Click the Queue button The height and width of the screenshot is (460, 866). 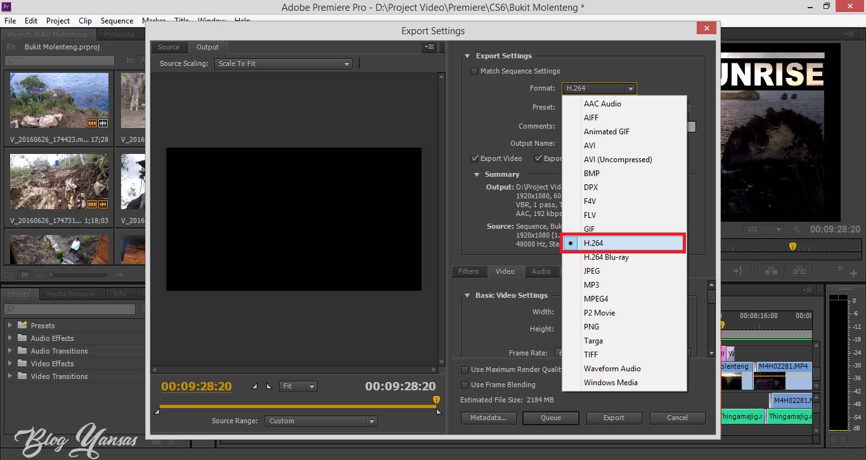pyautogui.click(x=551, y=418)
